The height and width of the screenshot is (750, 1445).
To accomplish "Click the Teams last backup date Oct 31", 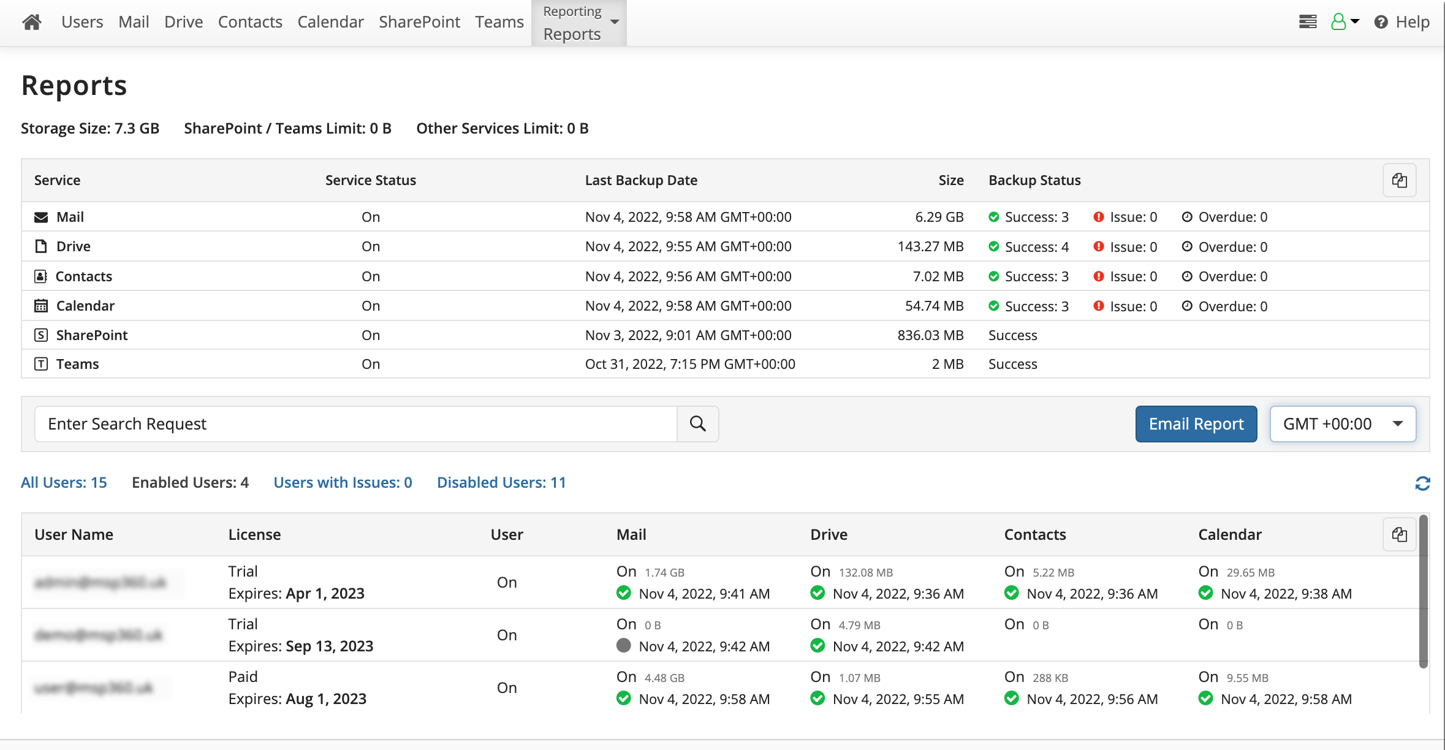I will coord(690,364).
